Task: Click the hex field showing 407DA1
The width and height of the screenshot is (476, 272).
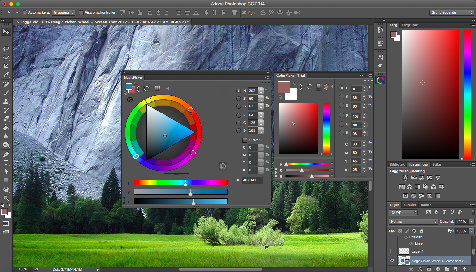Action: (x=252, y=180)
